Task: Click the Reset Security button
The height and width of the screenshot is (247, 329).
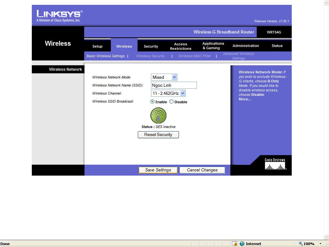Action: [x=158, y=135]
